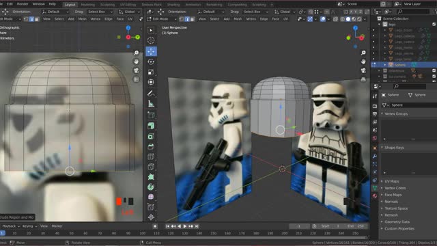Viewport: 437px width, 246px height.
Task: Open Global transform orientation dropdown
Action: tap(285, 12)
